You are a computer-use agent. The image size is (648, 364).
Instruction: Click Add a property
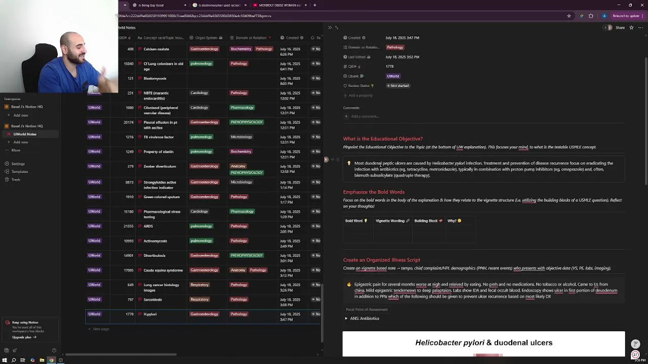click(358, 95)
